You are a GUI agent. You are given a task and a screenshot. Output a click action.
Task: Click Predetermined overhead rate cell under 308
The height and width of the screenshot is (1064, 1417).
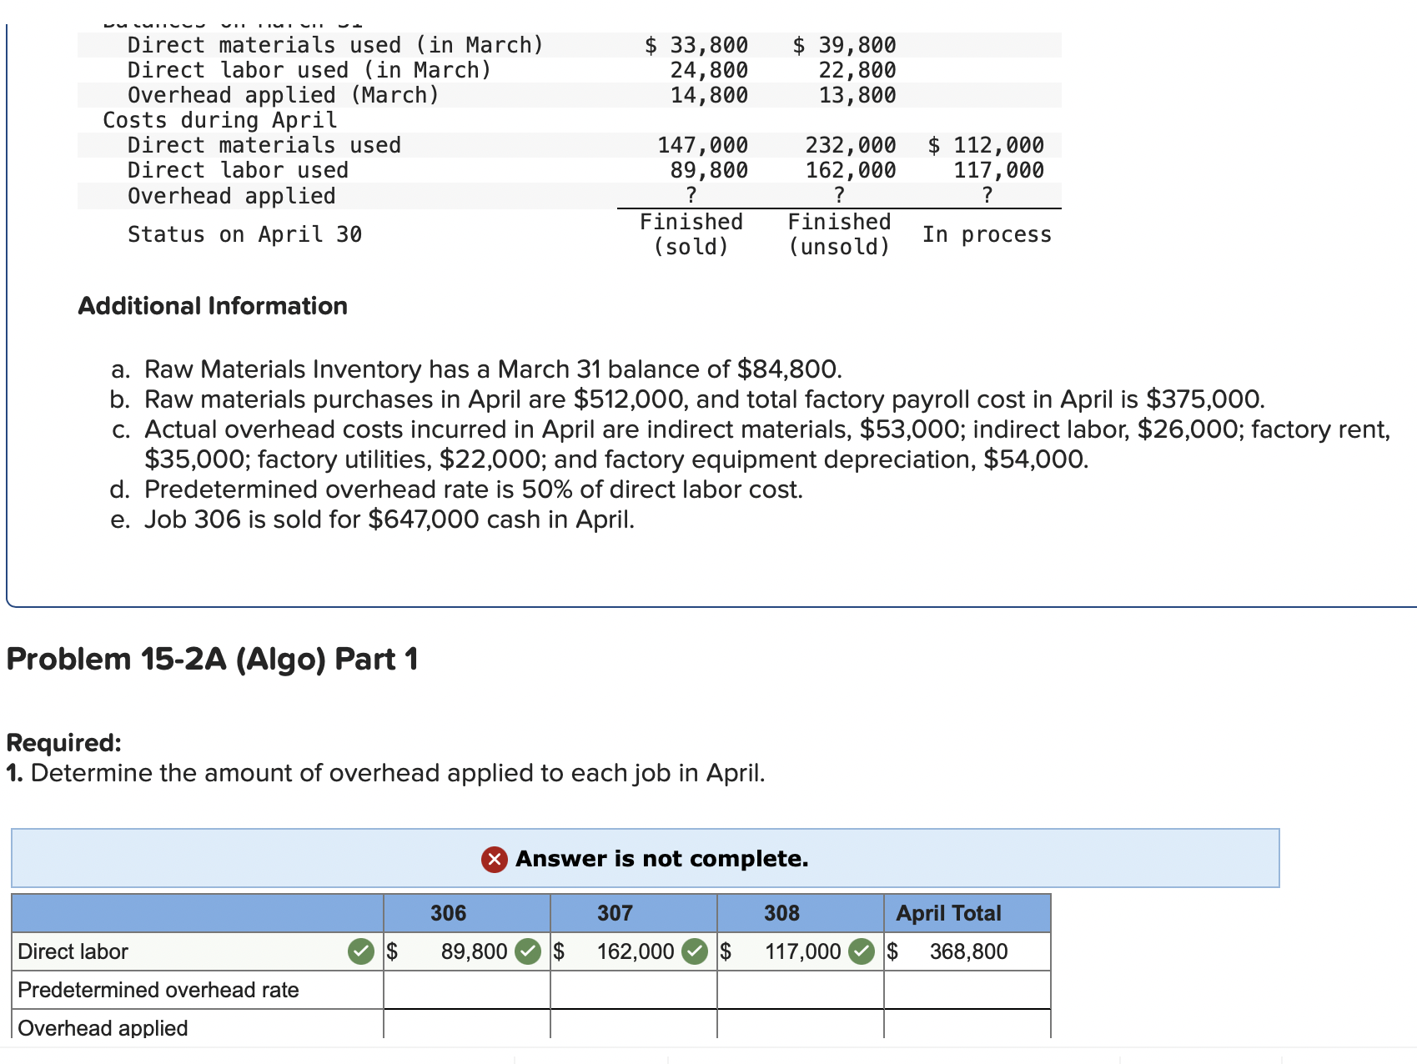point(799,990)
